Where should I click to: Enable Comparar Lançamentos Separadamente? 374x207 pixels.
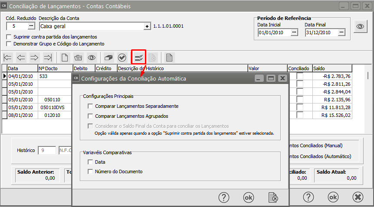click(x=90, y=106)
